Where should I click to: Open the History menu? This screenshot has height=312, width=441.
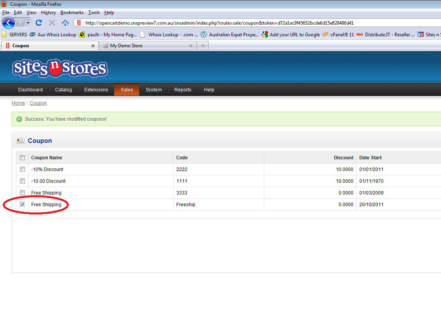click(48, 12)
